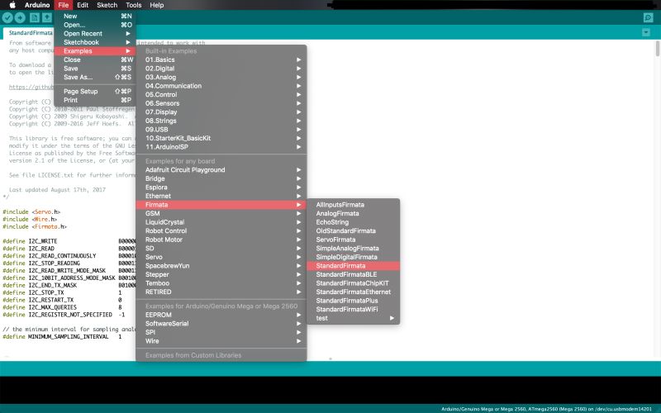Open the Help menu
Viewport: 661px width, 413px height.
click(x=157, y=5)
